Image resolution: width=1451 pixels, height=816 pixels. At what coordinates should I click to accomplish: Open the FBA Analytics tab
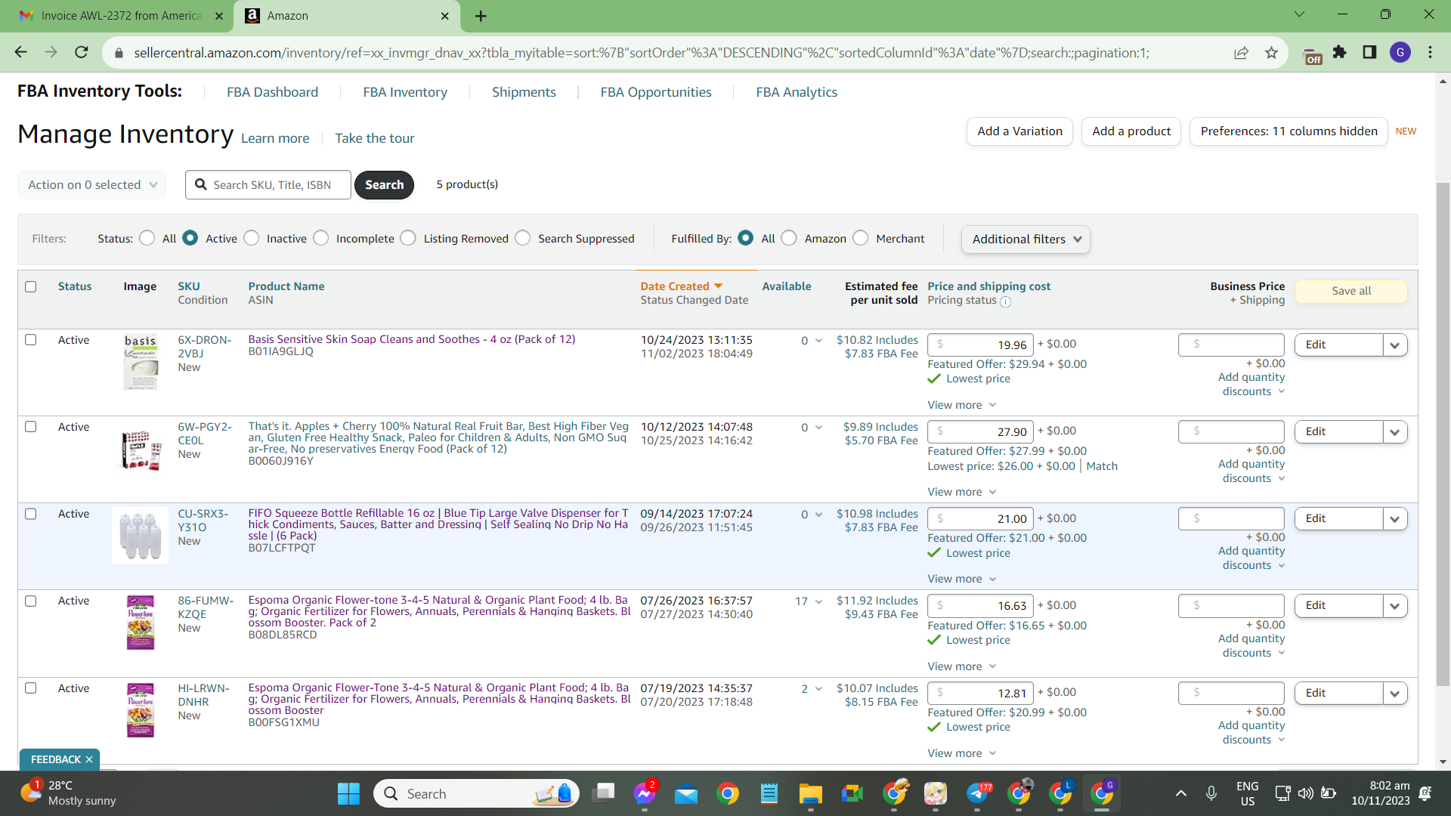(x=797, y=92)
